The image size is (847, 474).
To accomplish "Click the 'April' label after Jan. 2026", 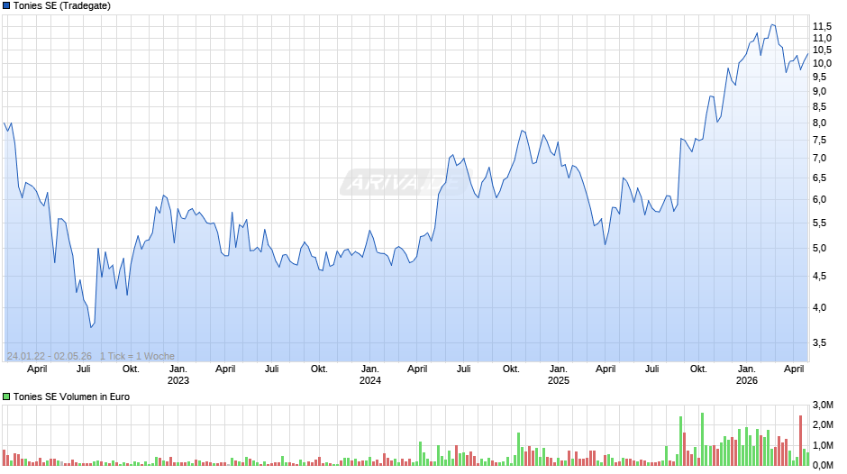I will pos(794,369).
